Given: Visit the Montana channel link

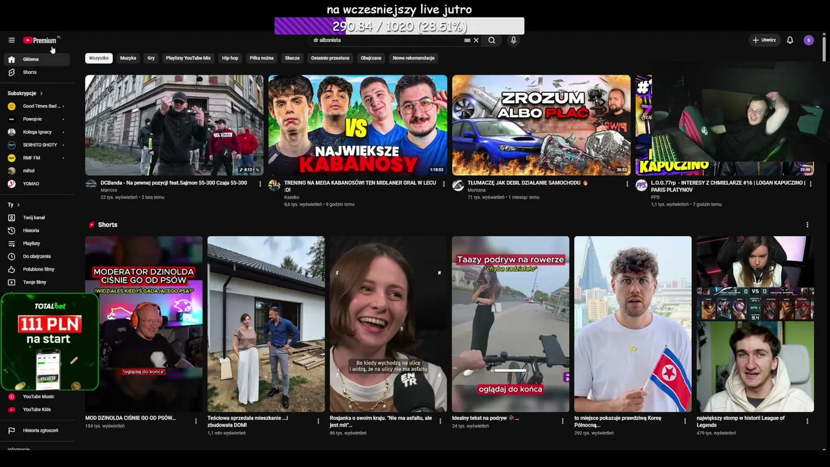Looking at the screenshot, I should (x=477, y=190).
